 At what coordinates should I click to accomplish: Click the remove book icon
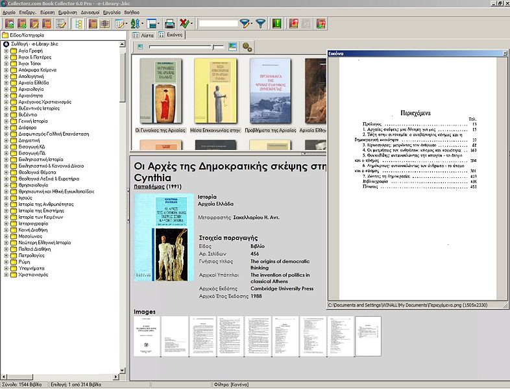pyautogui.click(x=47, y=24)
